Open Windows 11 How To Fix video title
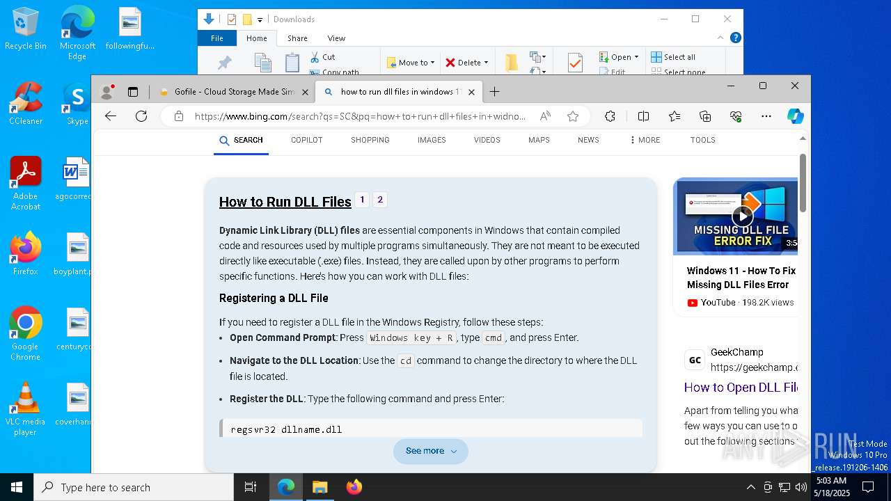891x501 pixels. coord(741,278)
